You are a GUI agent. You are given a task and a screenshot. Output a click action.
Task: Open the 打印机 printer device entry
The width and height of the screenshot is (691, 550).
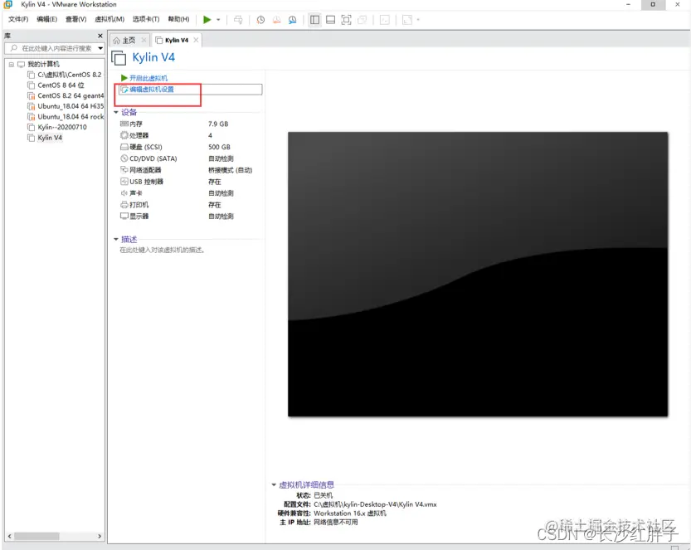click(x=134, y=205)
